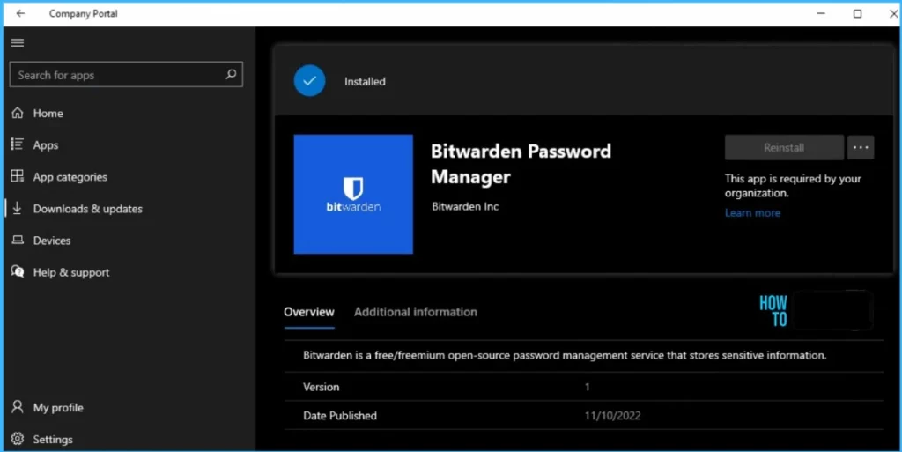This screenshot has height=452, width=902.
Task: Click the Version row label
Action: [x=321, y=387]
